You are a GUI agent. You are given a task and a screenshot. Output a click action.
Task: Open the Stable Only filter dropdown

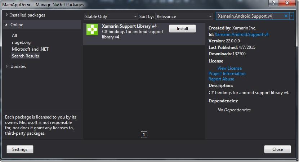pyautogui.click(x=111, y=17)
